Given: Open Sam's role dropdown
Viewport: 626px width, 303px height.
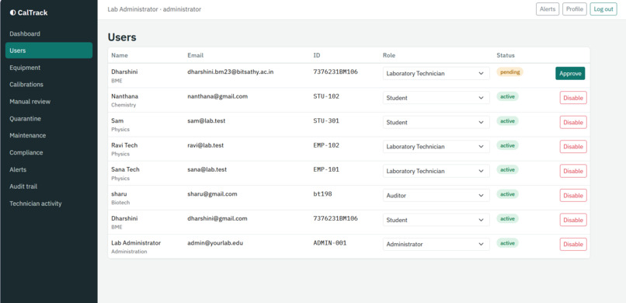Looking at the screenshot, I should pos(436,122).
